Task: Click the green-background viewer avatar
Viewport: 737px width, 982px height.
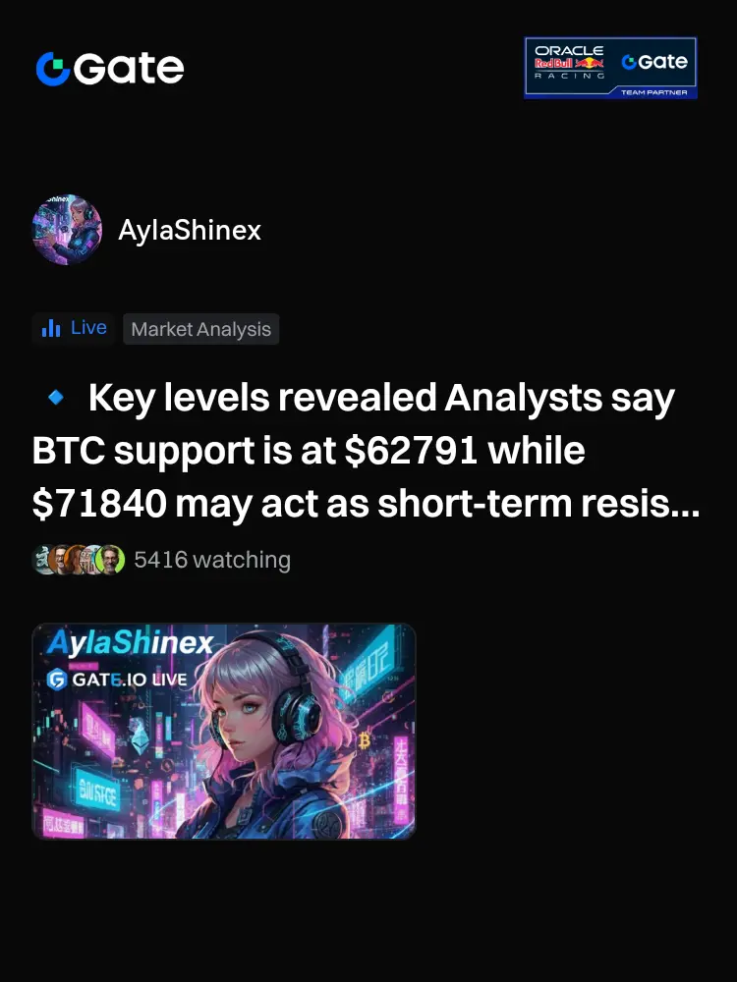Action: 110,560
